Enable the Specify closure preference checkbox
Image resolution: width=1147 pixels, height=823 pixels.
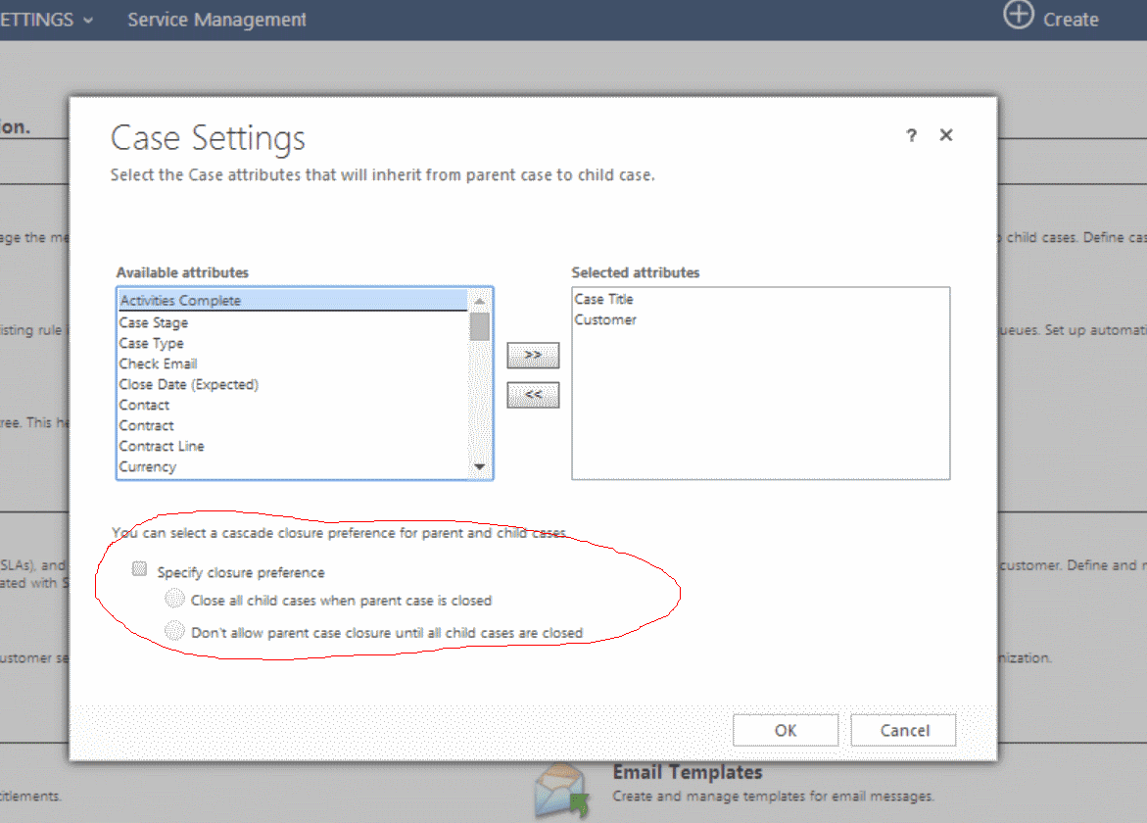click(x=139, y=567)
